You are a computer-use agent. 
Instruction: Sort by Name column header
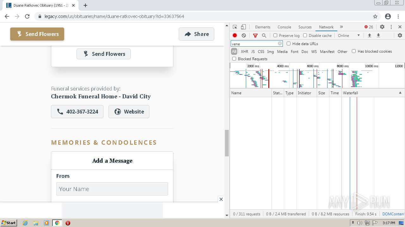251,93
